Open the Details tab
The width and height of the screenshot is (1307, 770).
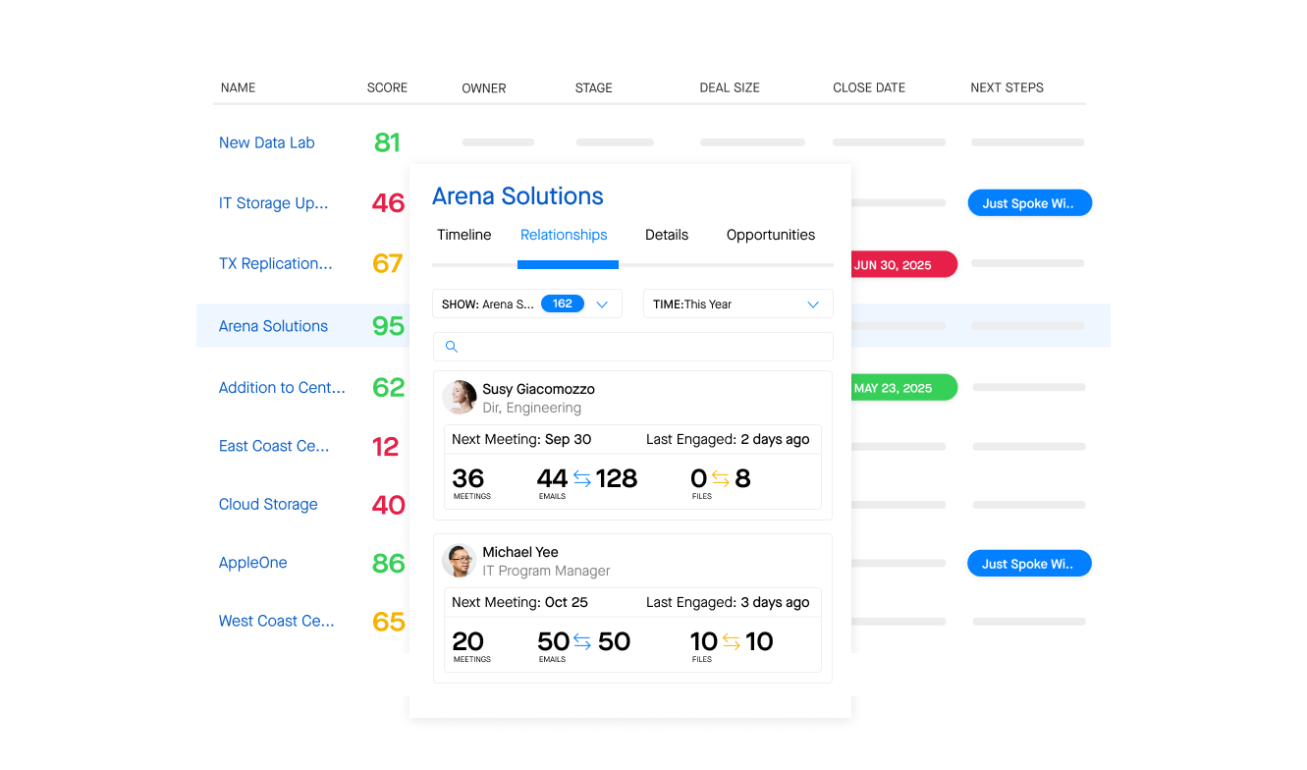coord(667,235)
